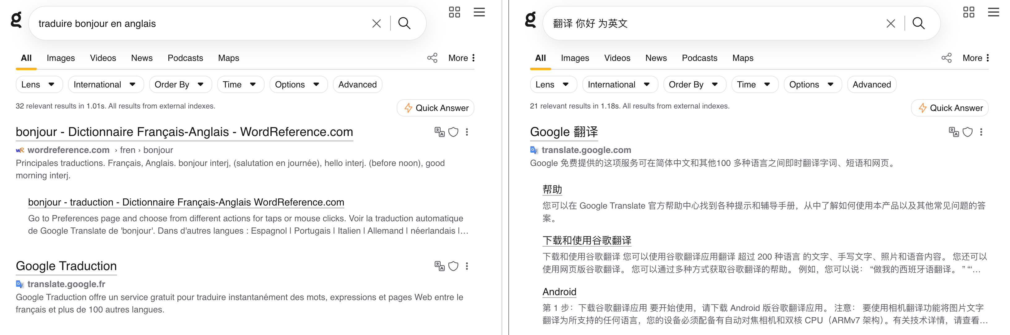Click shield icon for WordReference result

point(453,132)
